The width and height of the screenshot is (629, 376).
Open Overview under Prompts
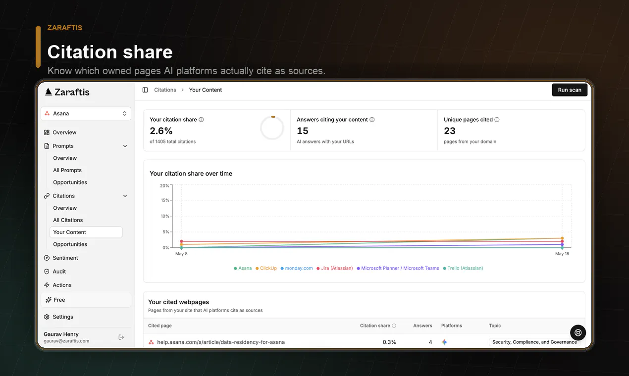tap(65, 158)
